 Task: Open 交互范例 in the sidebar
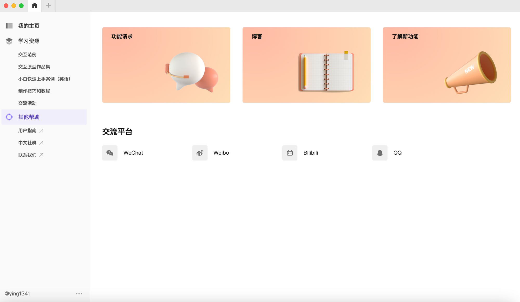[x=27, y=55]
